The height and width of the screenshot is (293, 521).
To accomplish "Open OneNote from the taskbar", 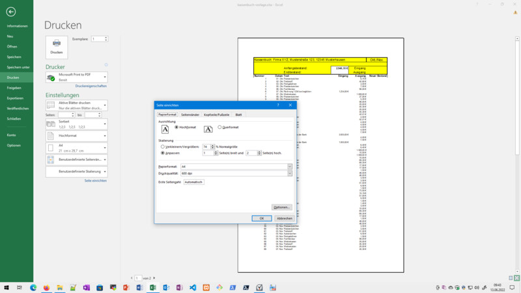I will (x=87, y=287).
